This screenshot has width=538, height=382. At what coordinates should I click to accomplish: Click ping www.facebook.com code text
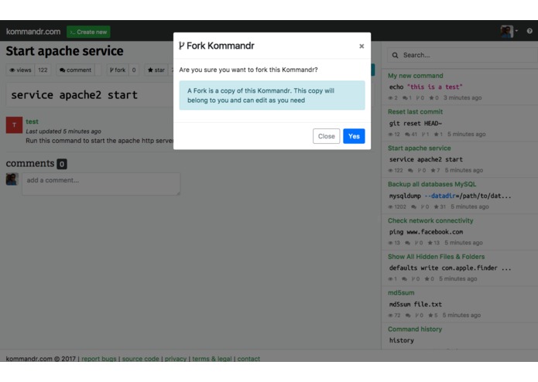point(426,232)
